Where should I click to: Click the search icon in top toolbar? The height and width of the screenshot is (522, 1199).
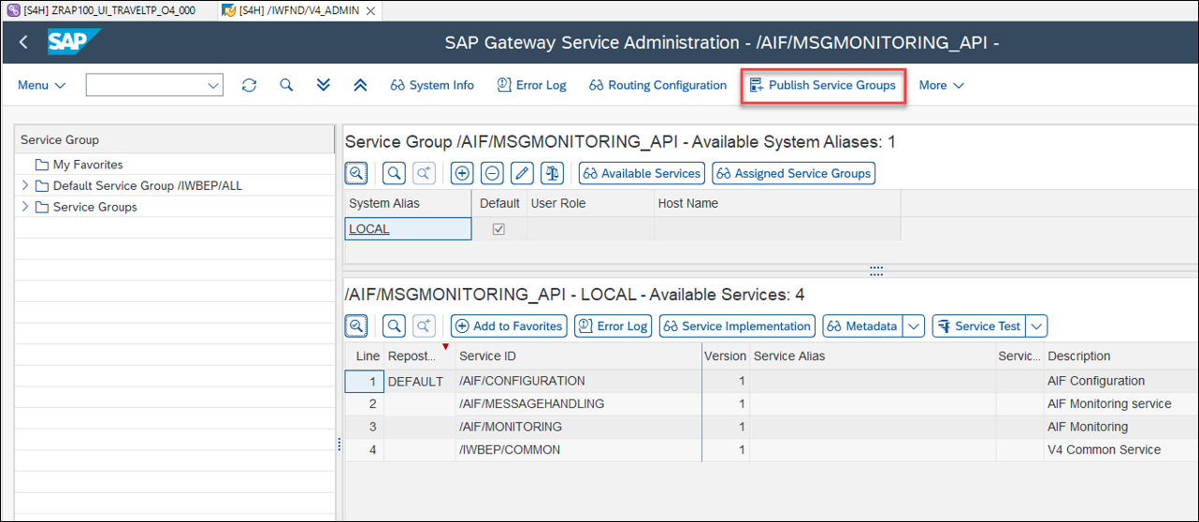click(286, 85)
